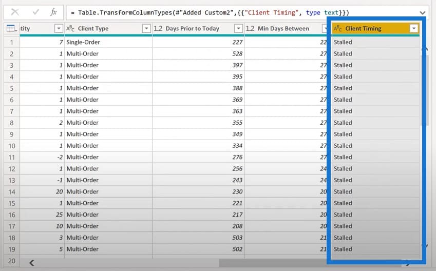Open the table options icon in header corner
The height and width of the screenshot is (271, 436).
11,28
